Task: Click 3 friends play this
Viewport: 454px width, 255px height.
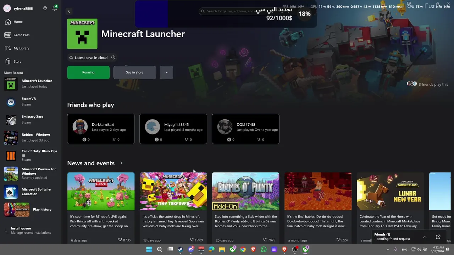Action: click(427, 84)
